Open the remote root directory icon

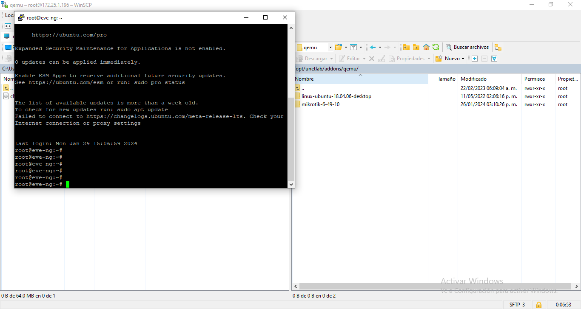point(416,47)
